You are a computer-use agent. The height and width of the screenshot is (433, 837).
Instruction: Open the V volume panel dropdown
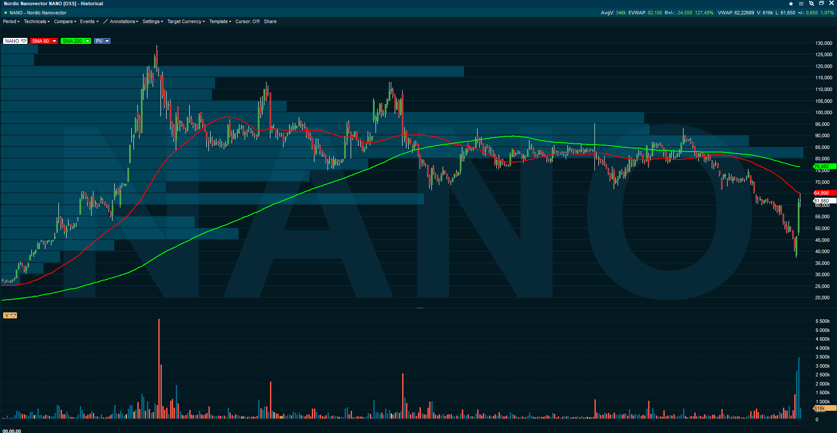(x=10, y=315)
